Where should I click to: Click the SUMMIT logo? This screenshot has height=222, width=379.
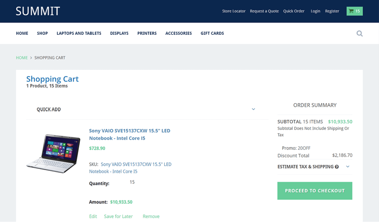pos(38,11)
